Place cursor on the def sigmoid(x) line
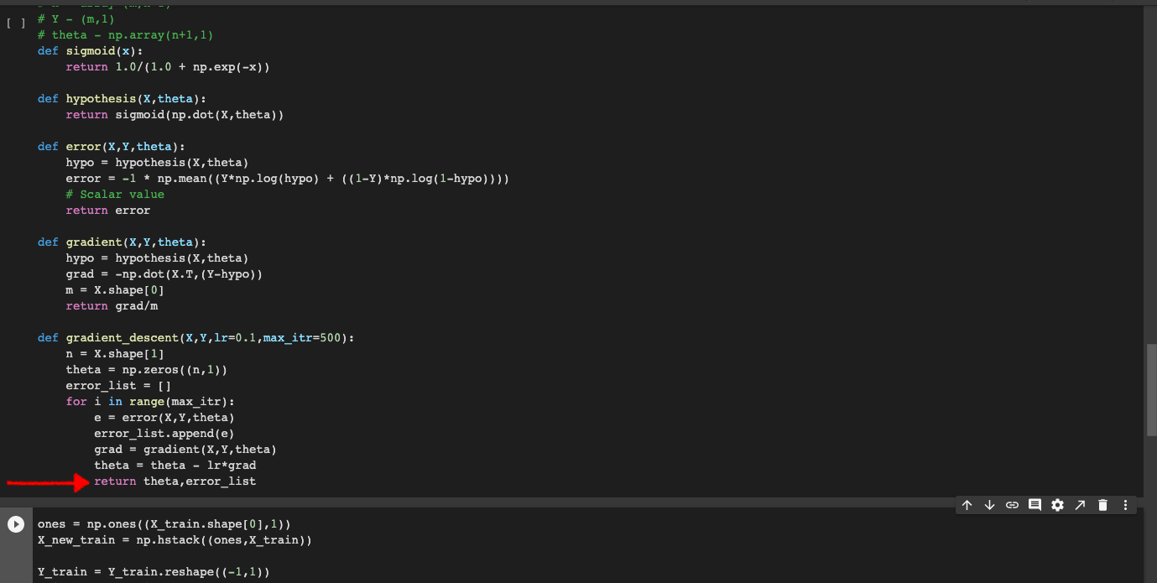The width and height of the screenshot is (1157, 583). 91,51
